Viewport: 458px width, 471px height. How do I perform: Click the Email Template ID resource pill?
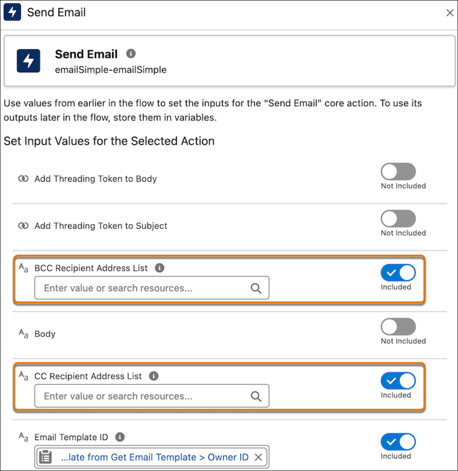[x=154, y=457]
